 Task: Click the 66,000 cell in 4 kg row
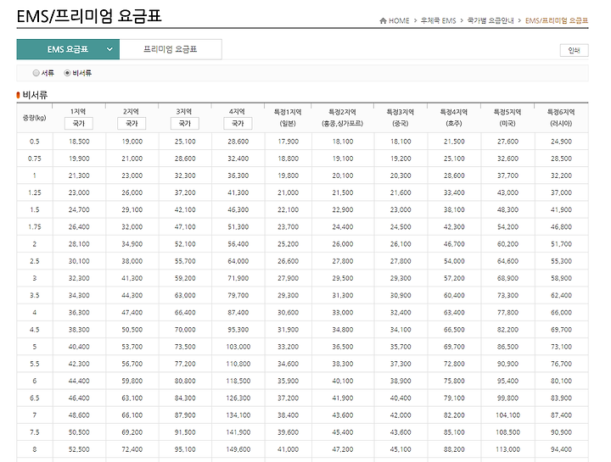[562, 313]
